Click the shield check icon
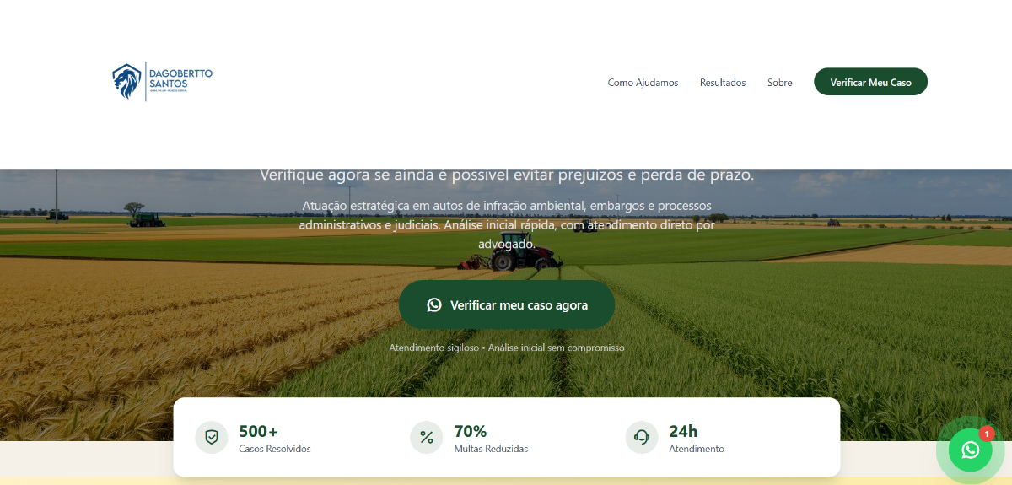The height and width of the screenshot is (485, 1012). 212,437
